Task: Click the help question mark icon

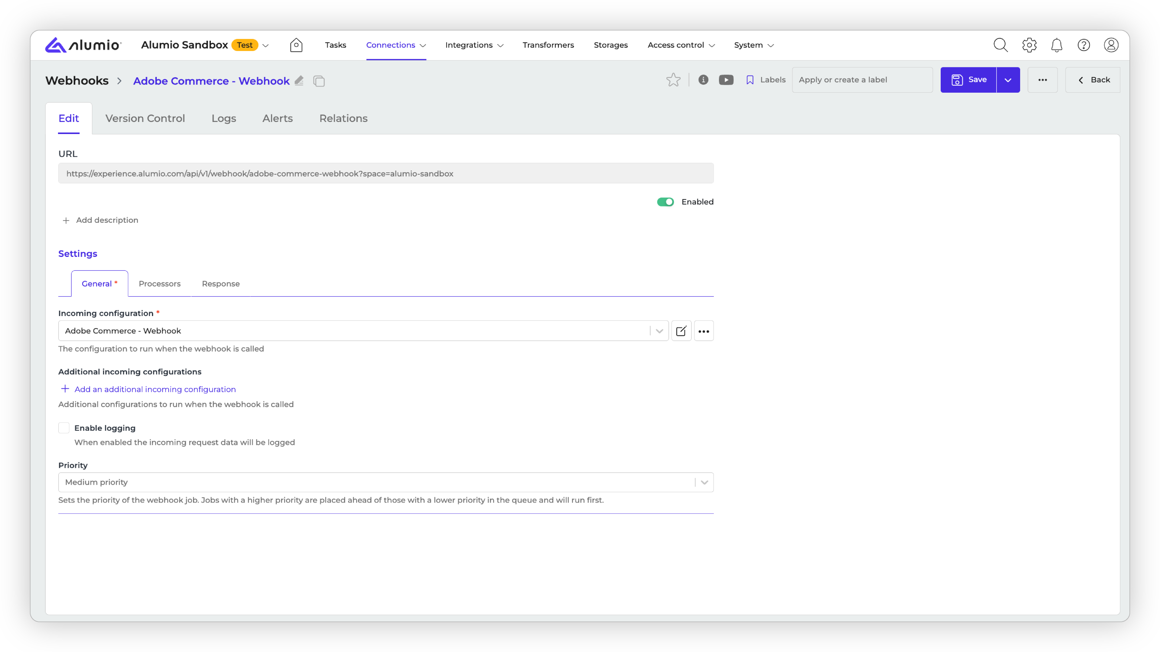Action: [1084, 45]
